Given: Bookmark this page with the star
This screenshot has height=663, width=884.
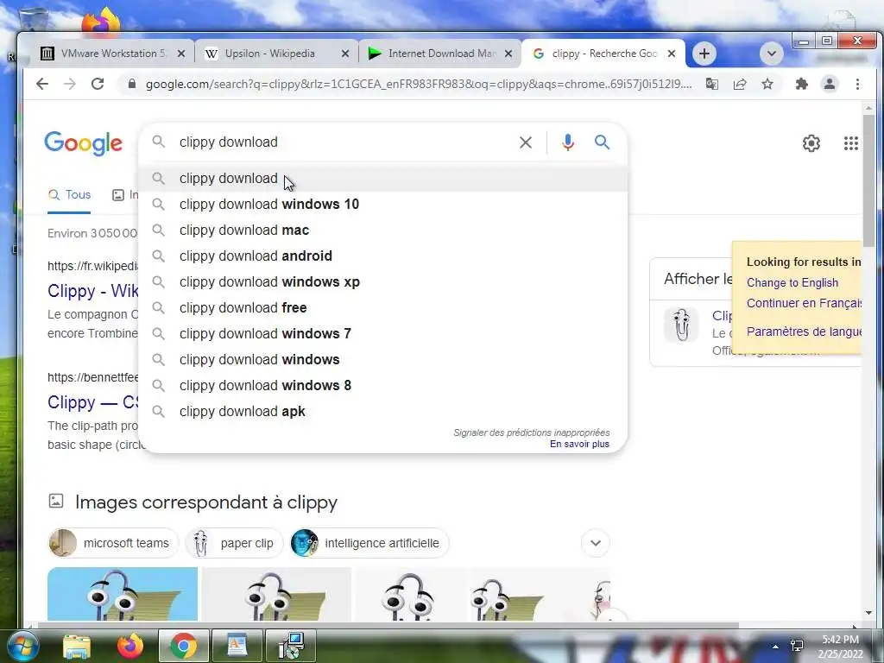Looking at the screenshot, I should [767, 84].
